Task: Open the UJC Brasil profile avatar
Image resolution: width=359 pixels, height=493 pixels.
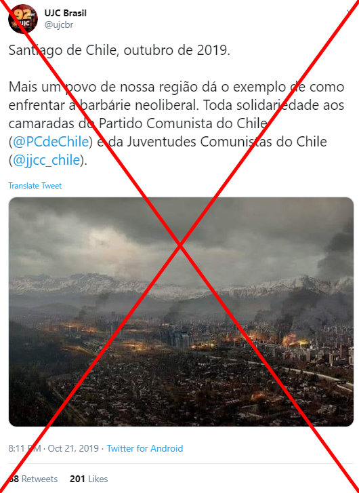Action: [x=23, y=19]
